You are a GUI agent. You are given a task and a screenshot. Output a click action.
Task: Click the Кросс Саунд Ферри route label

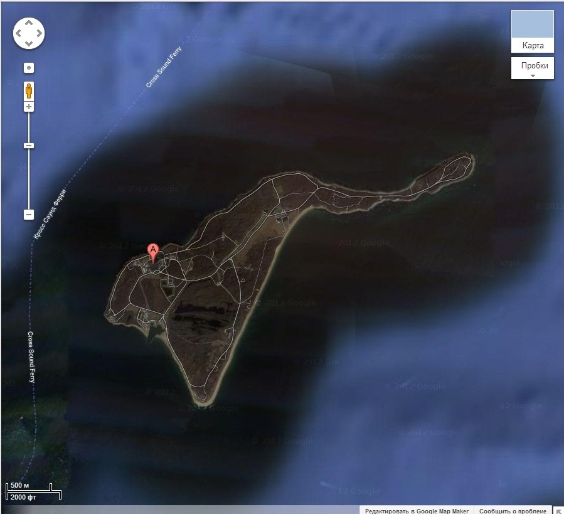[x=50, y=214]
